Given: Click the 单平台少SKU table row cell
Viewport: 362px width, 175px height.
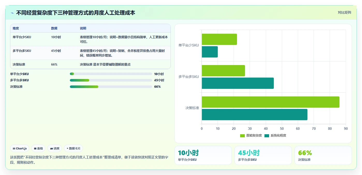Looking at the screenshot, I should tap(22, 37).
